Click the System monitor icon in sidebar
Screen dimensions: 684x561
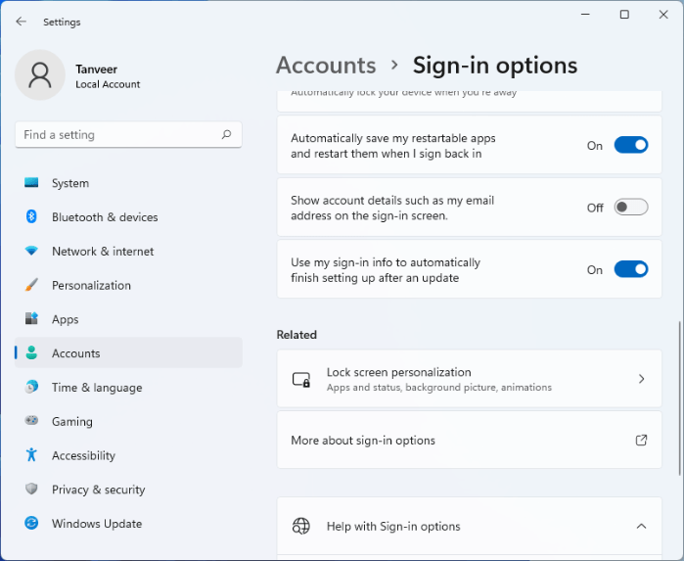[32, 183]
